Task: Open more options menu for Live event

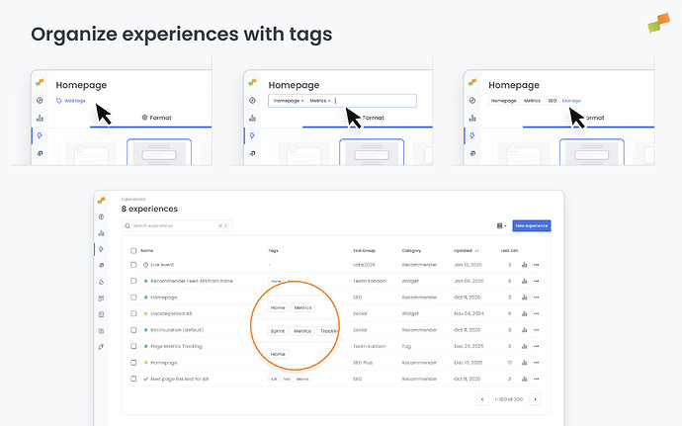Action: point(538,265)
